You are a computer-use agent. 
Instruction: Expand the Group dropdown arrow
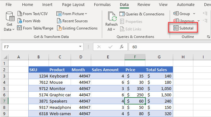(194, 14)
